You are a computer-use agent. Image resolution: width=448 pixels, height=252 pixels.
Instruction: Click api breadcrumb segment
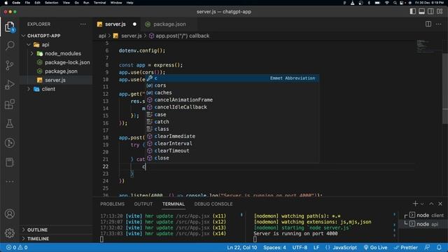[x=102, y=36]
